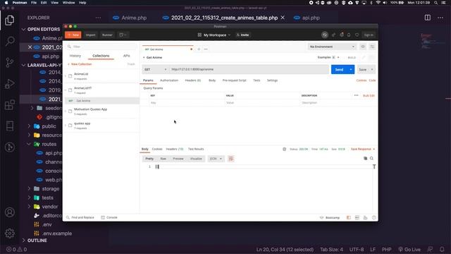Expand the Motivation Quotes App collection
451x254 pixels.
click(x=66, y=111)
